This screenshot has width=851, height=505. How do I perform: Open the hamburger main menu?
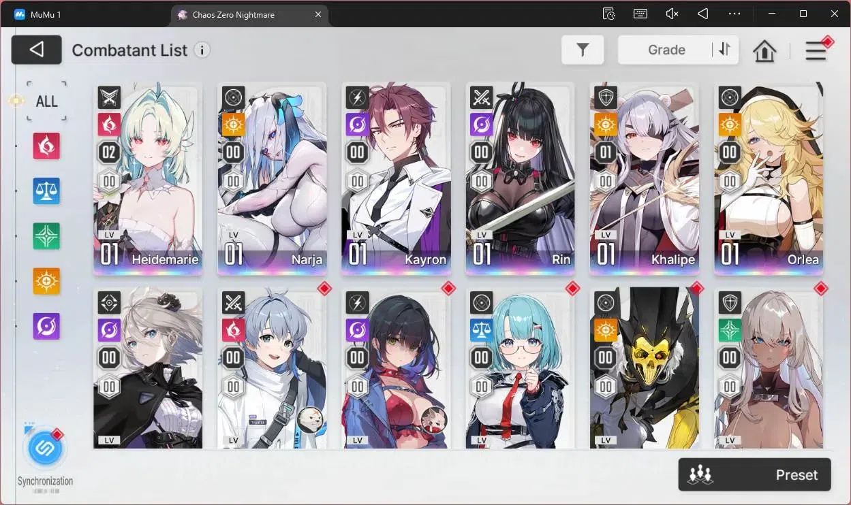pyautogui.click(x=816, y=50)
